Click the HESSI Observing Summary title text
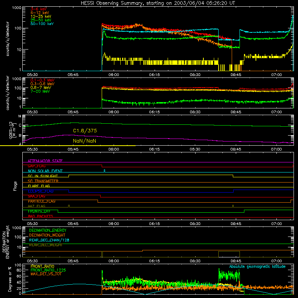This screenshot has height=298, width=298. tap(158, 3)
